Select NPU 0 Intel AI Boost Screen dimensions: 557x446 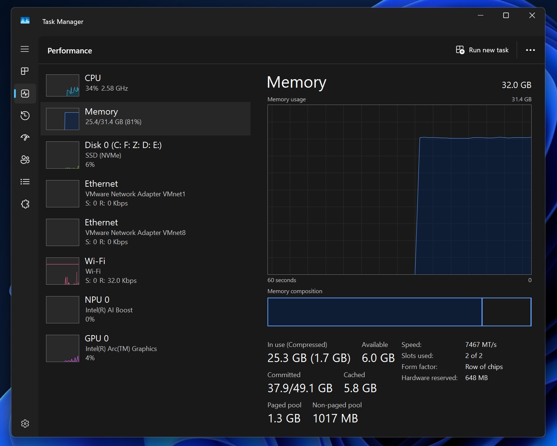[x=146, y=309]
